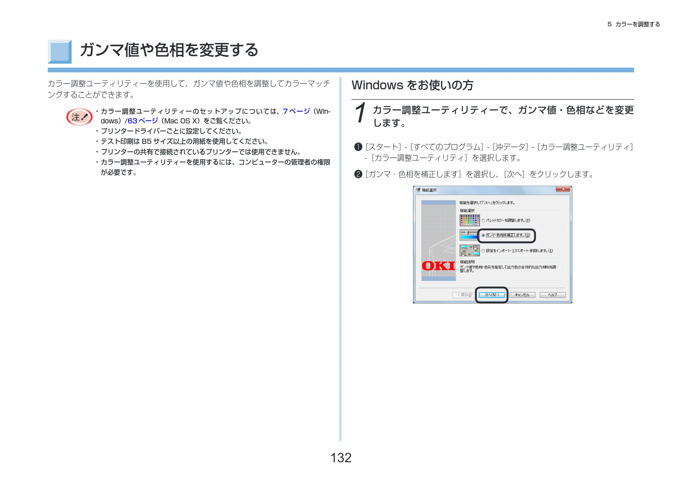Click the キャンセル button
This screenshot has height=483, width=682.
click(522, 295)
